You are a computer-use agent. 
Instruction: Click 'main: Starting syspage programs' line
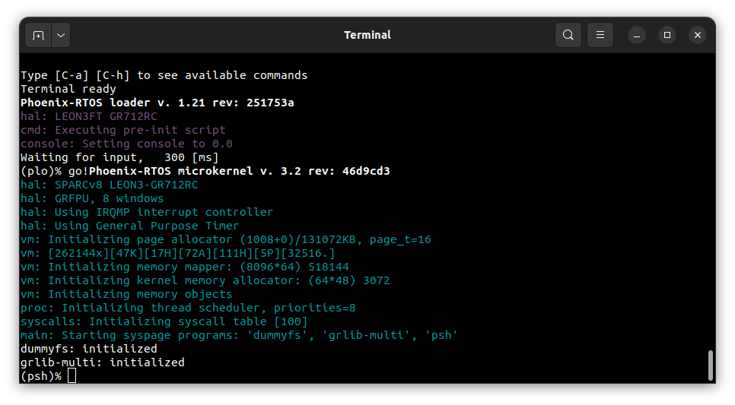(x=239, y=335)
